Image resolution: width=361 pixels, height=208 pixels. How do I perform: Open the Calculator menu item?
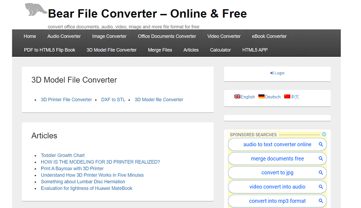[220, 50]
